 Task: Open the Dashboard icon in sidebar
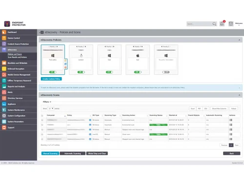click(x=4, y=32)
